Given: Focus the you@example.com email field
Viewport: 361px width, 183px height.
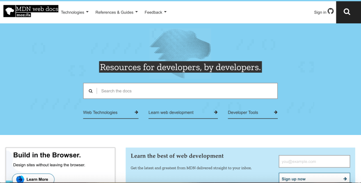Looking at the screenshot, I should tap(314, 161).
